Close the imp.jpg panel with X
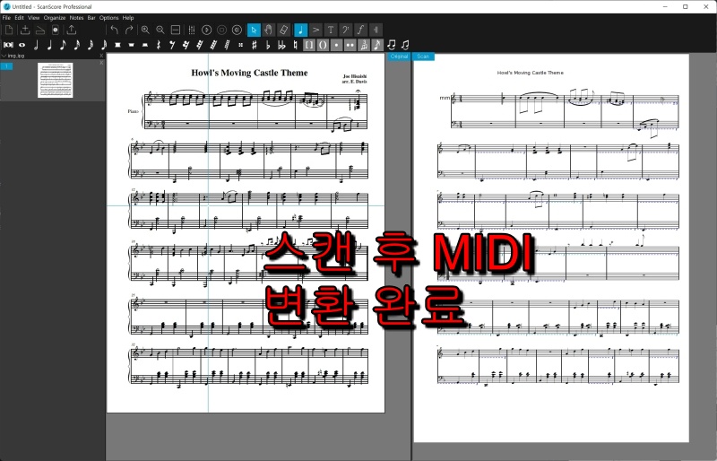717x461 pixels. pyautogui.click(x=101, y=56)
